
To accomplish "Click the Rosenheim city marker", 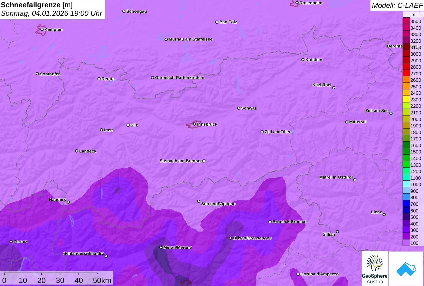I will point(297,3).
